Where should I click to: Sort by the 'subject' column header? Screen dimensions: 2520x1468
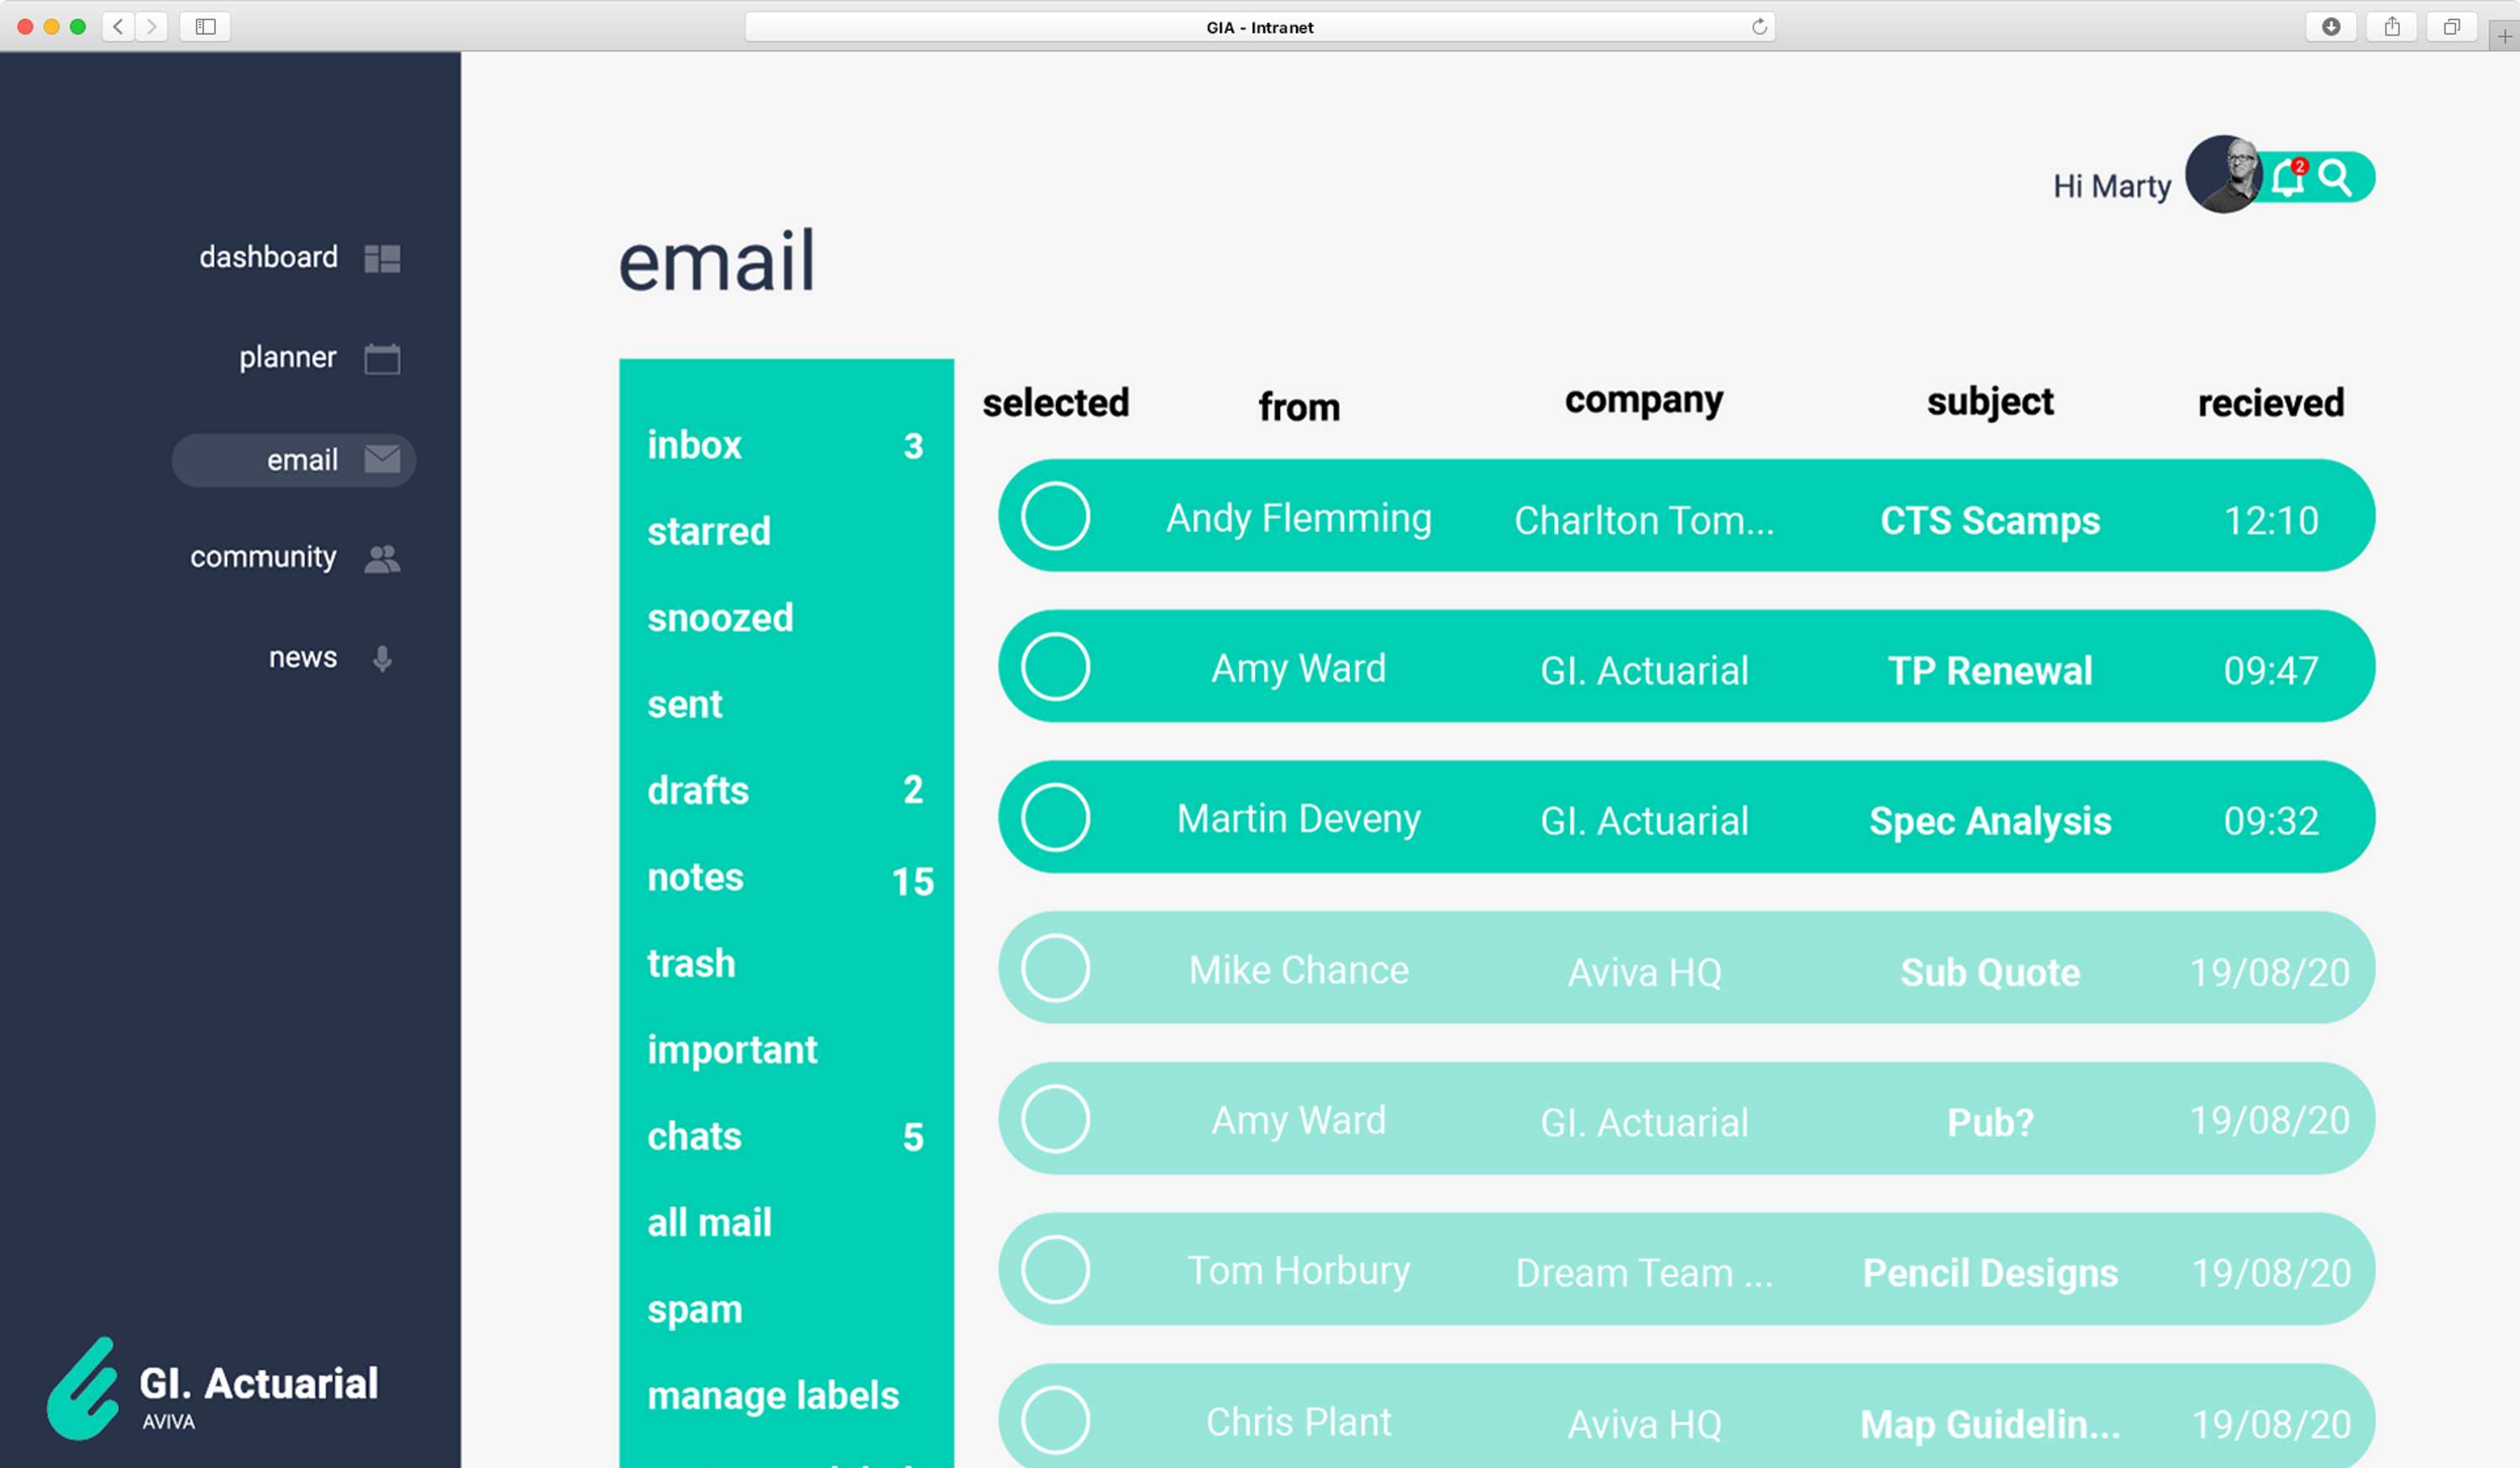tap(1990, 402)
